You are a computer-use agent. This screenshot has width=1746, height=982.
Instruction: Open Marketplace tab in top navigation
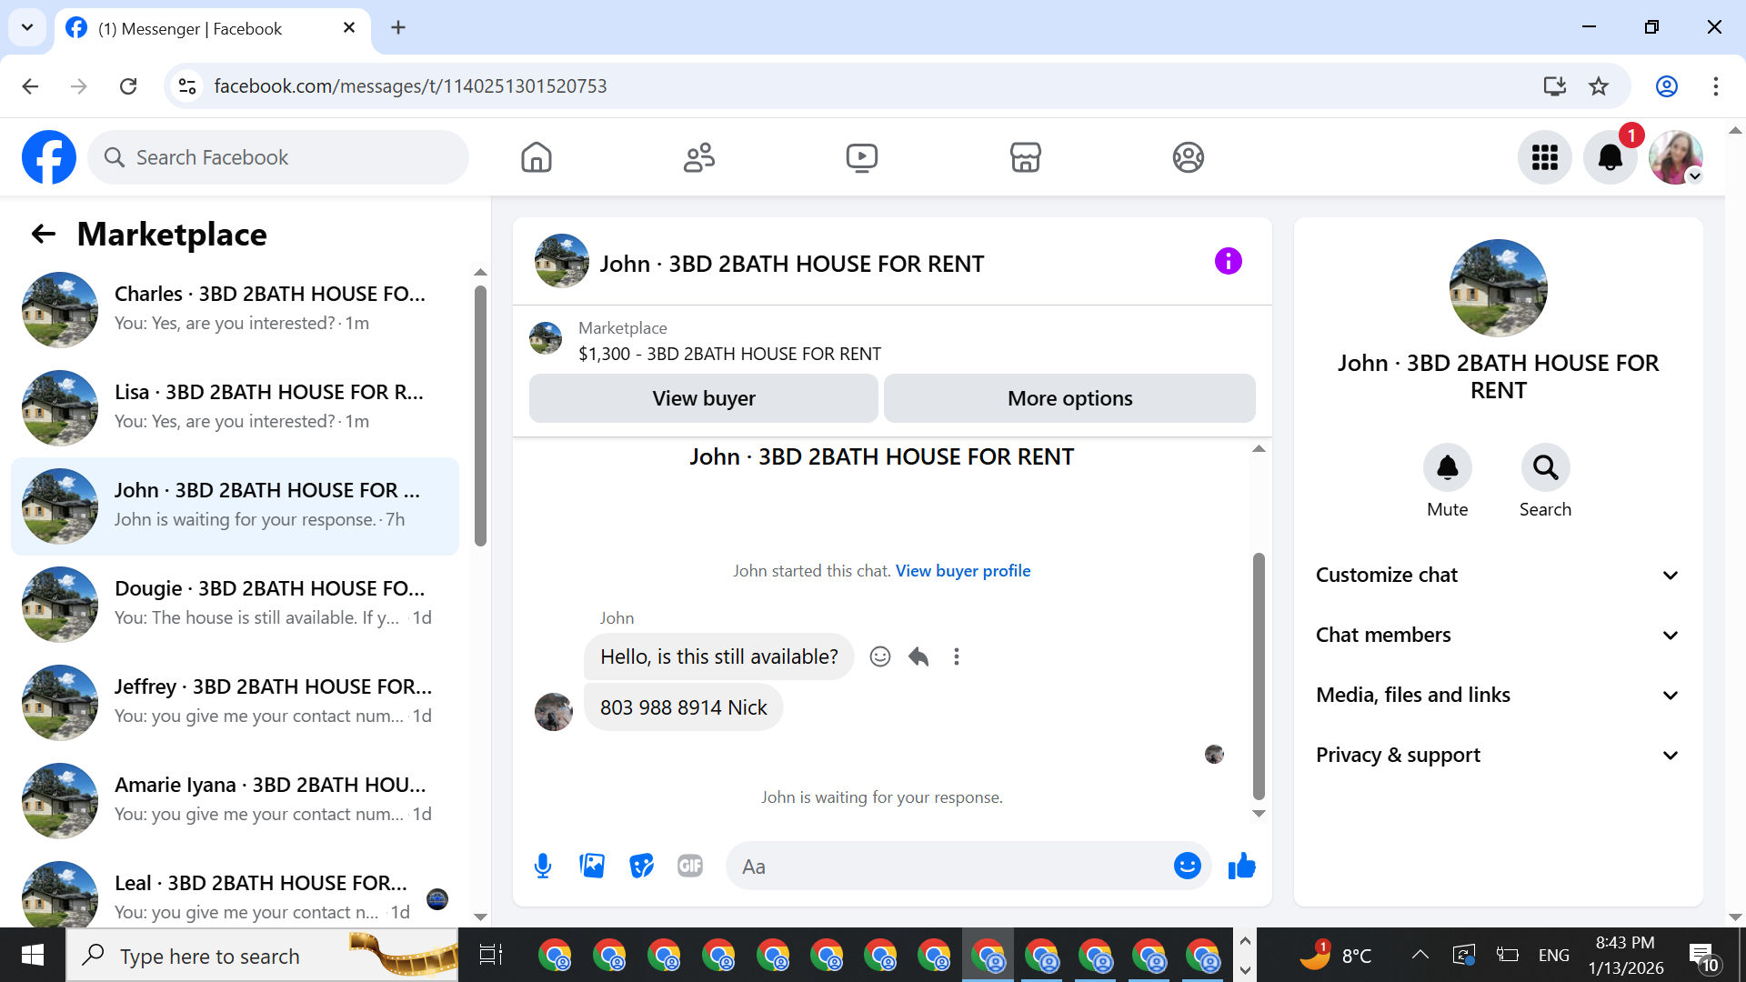tap(1025, 157)
